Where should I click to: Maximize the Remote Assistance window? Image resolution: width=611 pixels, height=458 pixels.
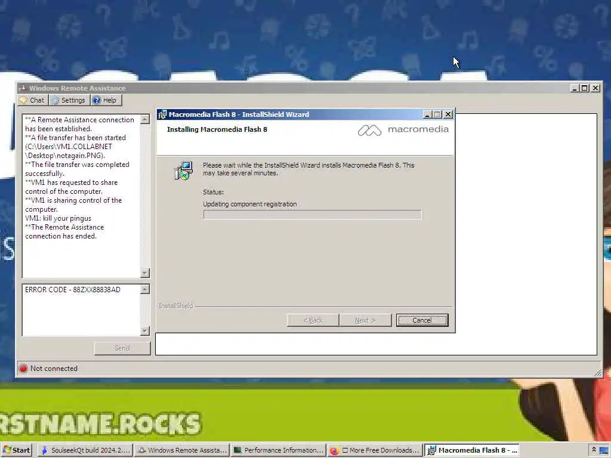tap(585, 88)
